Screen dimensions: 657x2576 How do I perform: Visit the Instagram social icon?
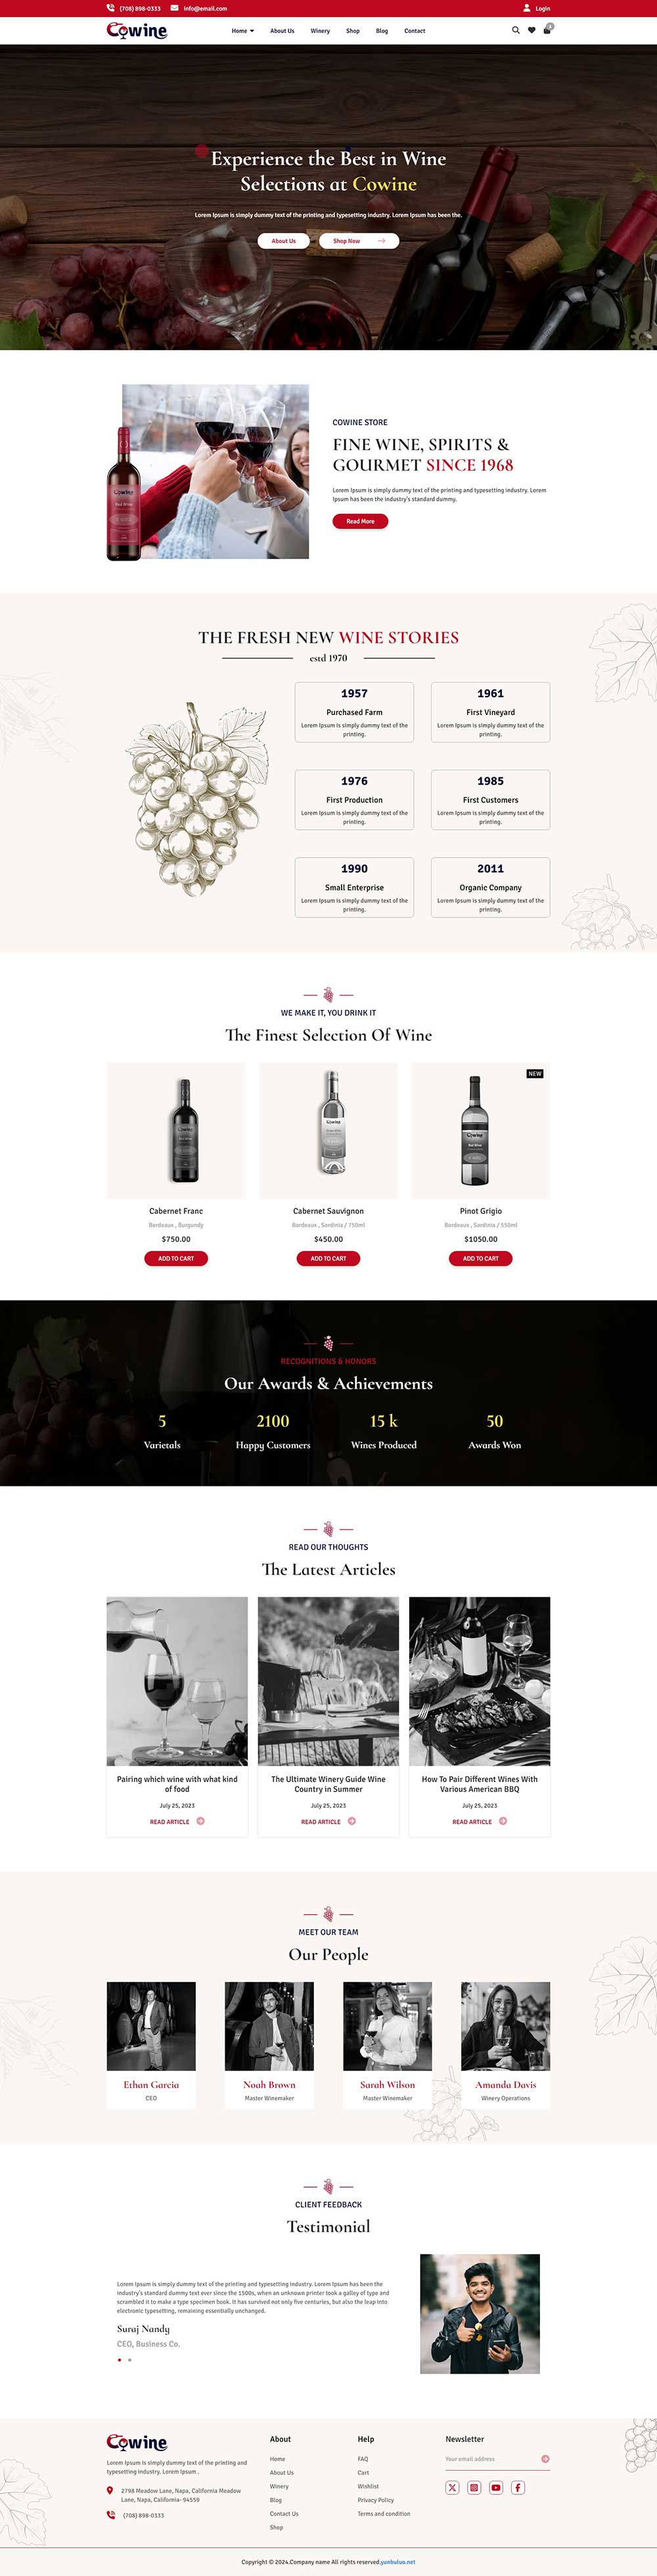[x=474, y=2486]
